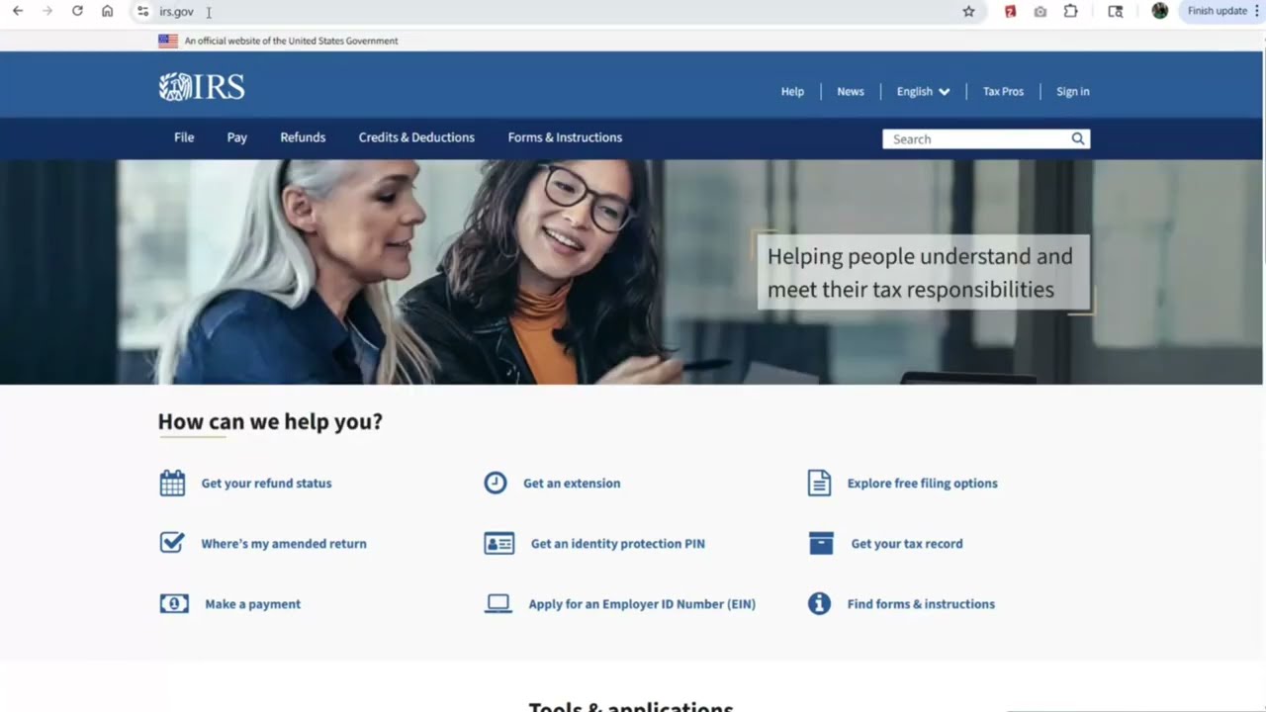Click Sign in

[x=1073, y=91]
